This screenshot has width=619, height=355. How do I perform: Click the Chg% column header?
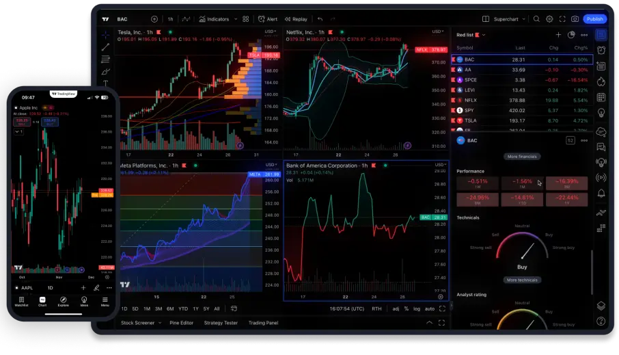581,48
